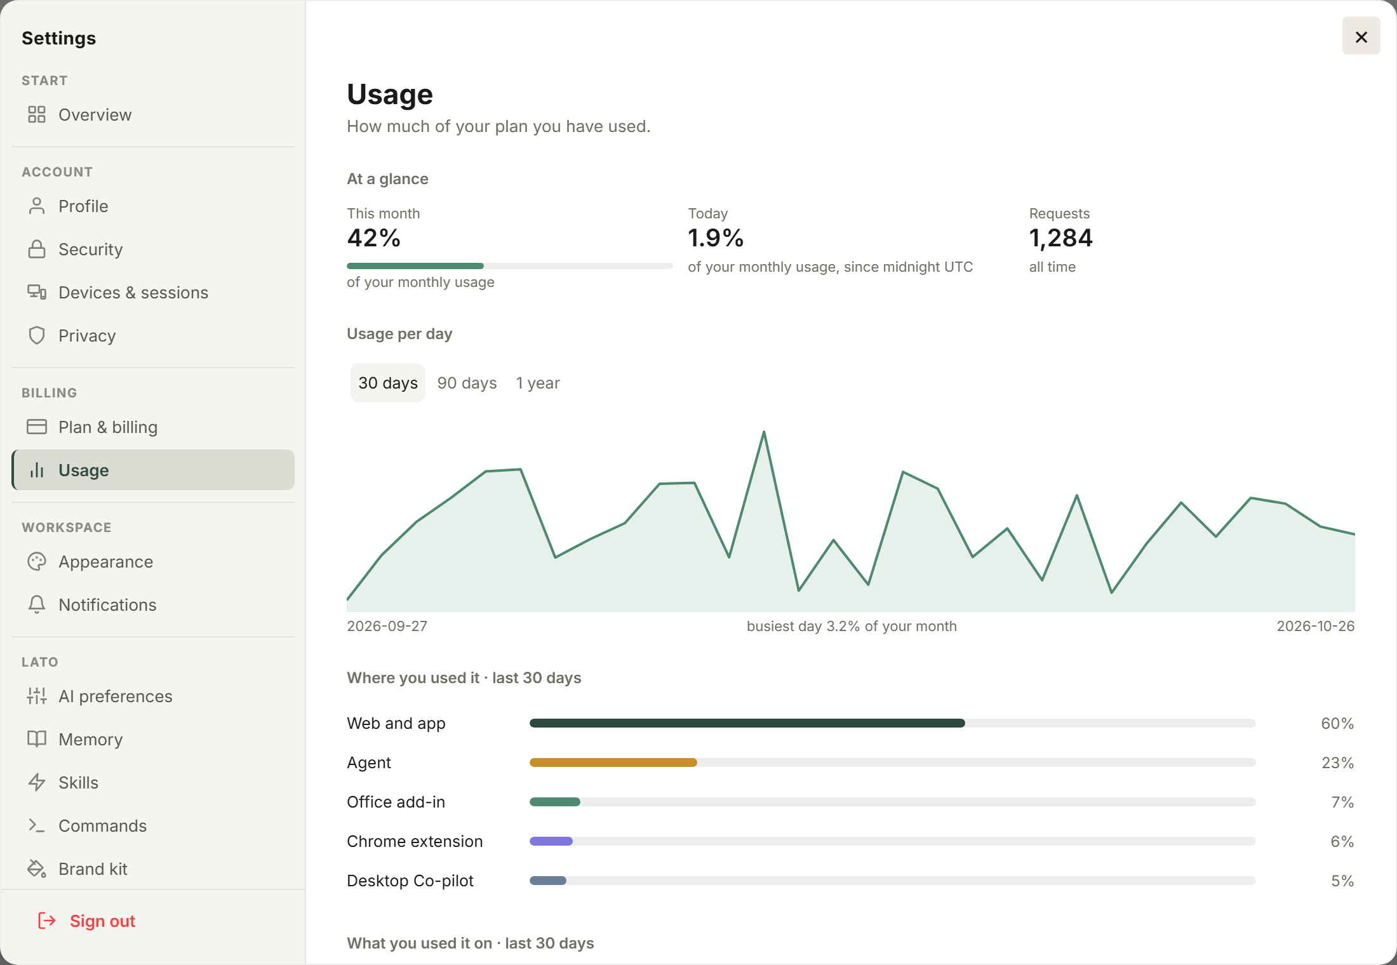Click the purple Chrome extension usage bar
Screen dimensions: 1397x965
551,841
